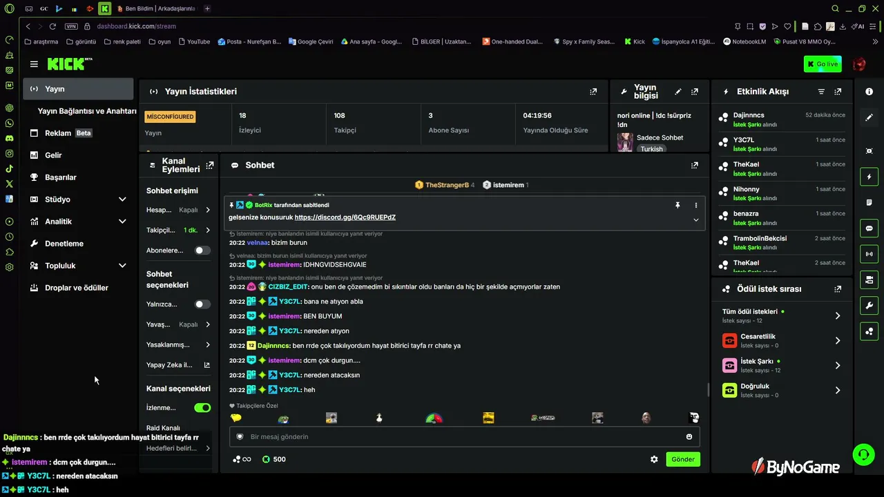Click the Sadece Sohbet category thumbnail

coord(625,142)
